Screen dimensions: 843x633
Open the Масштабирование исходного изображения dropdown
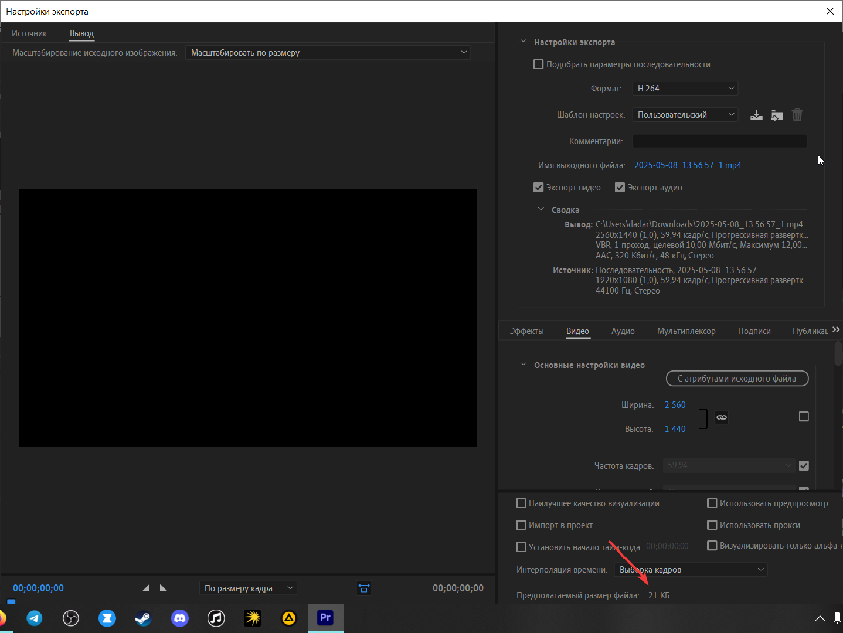[x=328, y=53]
